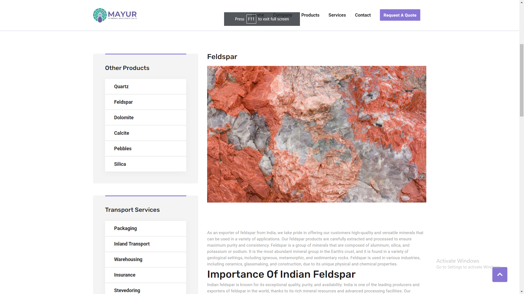Open the Dolomite product page
The image size is (524, 294).
(145, 118)
